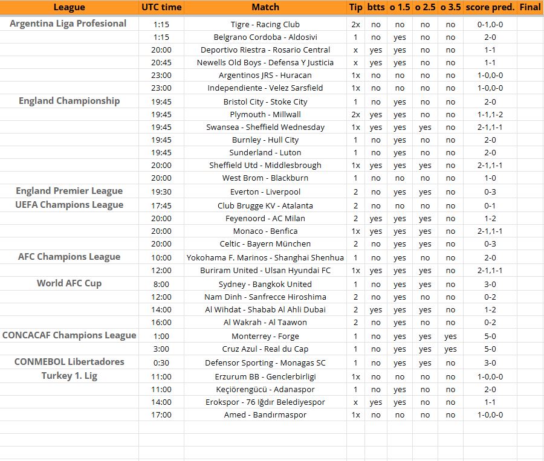Click the btts column header
544x461 pixels.
(x=376, y=7)
